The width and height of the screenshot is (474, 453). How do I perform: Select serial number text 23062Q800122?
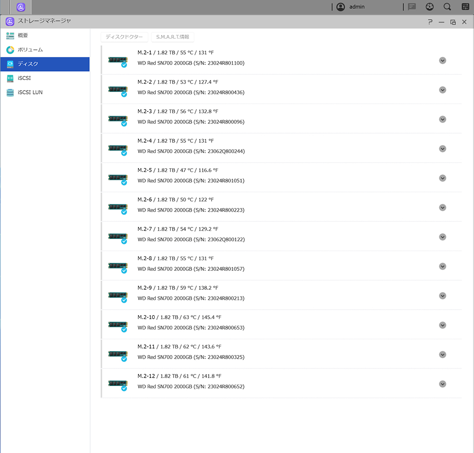pos(225,239)
